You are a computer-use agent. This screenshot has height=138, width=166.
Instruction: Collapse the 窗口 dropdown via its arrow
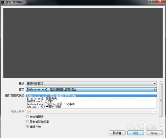pyautogui.click(x=155, y=89)
